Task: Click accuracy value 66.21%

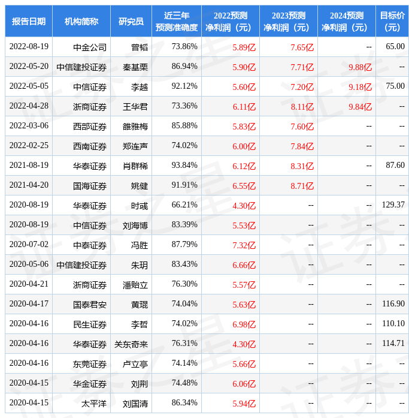Action: pyautogui.click(x=184, y=205)
